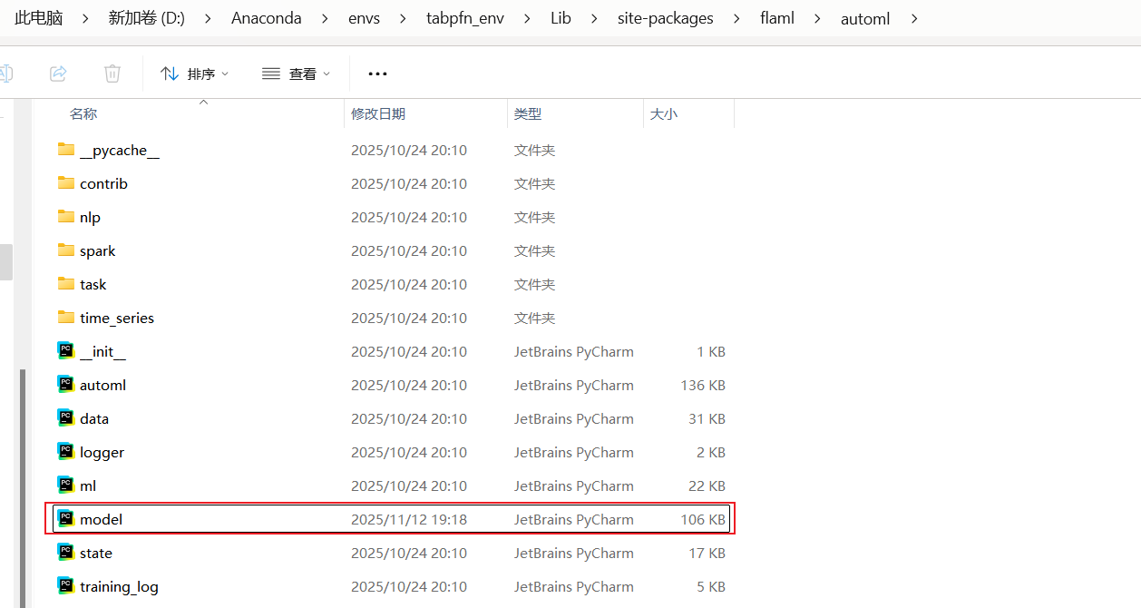Navigate to 此电脑 in breadcrumb
Screen dimensions: 1141x608
point(38,18)
